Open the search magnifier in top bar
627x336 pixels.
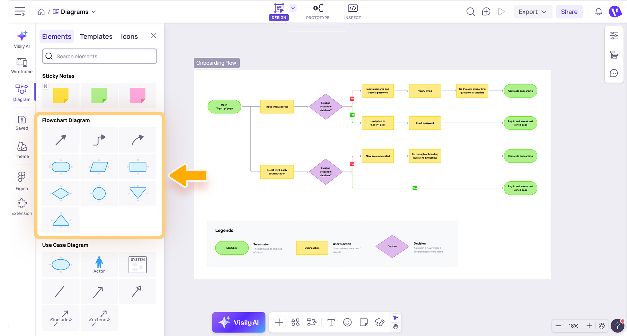(470, 12)
